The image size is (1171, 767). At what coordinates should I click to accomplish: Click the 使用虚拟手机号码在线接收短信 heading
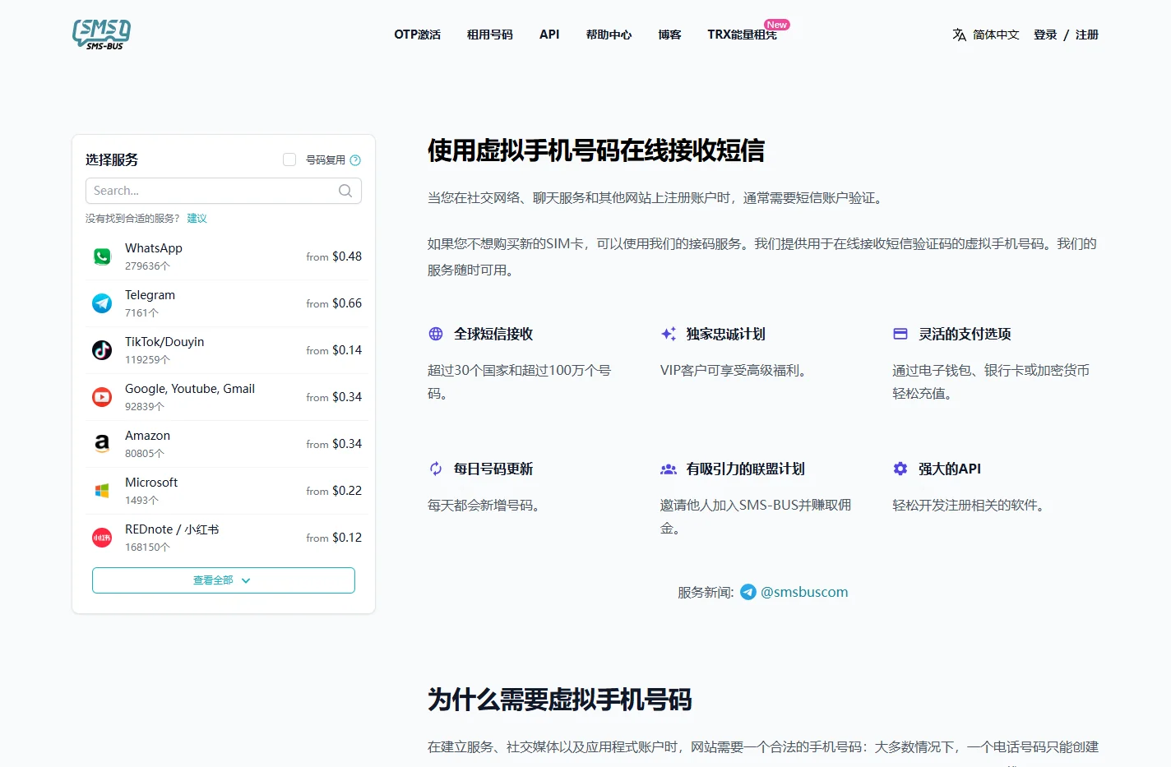pos(596,150)
